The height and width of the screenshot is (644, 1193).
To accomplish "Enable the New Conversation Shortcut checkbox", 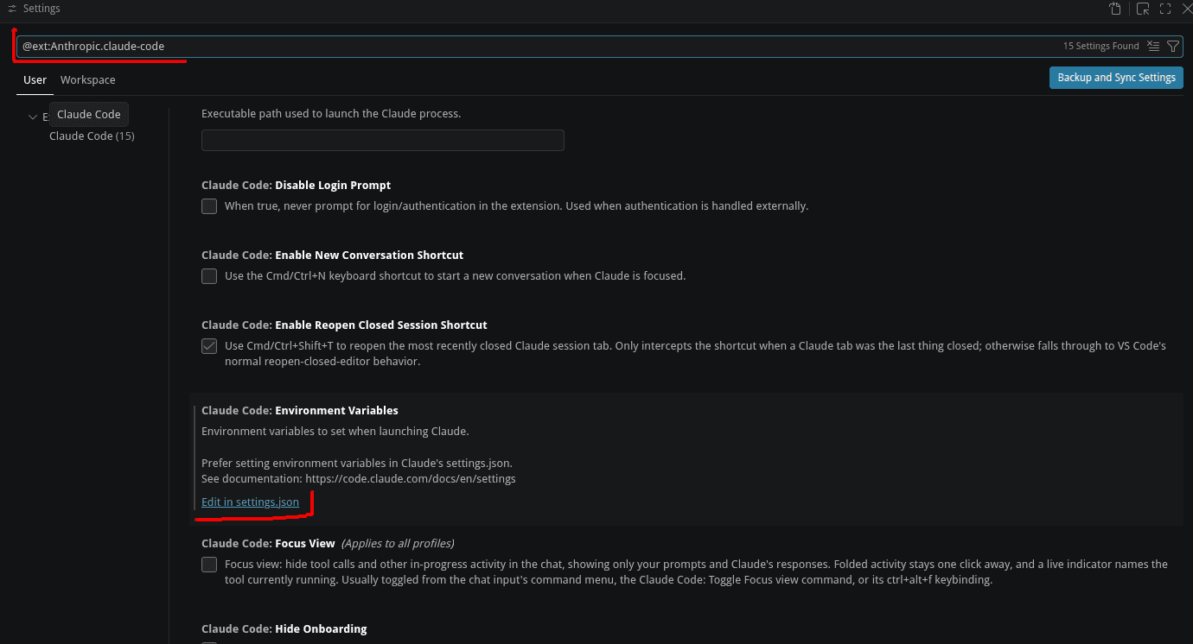I will tap(209, 276).
